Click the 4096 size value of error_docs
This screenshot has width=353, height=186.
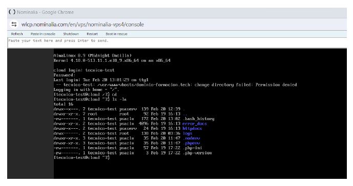point(143,124)
